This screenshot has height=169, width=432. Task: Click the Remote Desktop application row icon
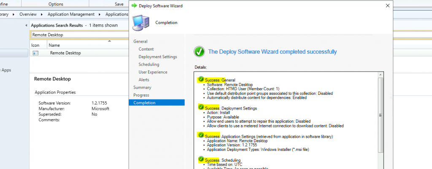pyautogui.click(x=35, y=53)
